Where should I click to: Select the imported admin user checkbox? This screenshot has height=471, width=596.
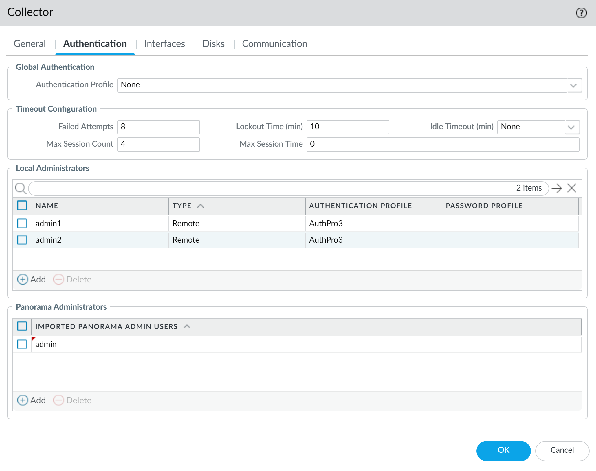(x=22, y=344)
